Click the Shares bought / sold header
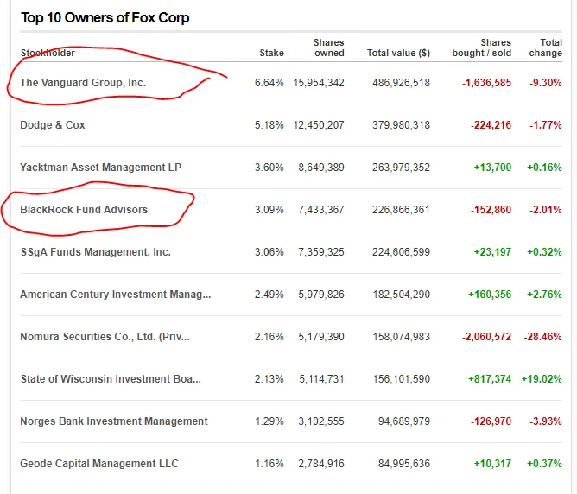Image resolution: width=577 pixels, height=494 pixels. [x=482, y=47]
